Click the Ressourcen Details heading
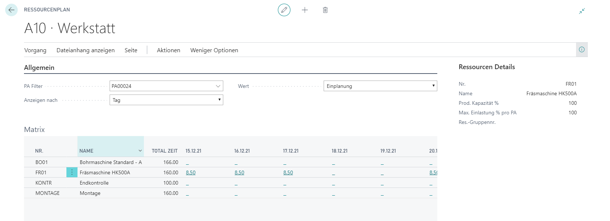Screen dimensions: 610x221 point(487,67)
